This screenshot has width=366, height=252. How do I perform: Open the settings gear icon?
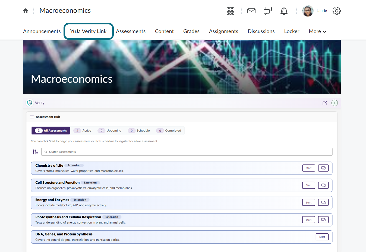click(337, 11)
